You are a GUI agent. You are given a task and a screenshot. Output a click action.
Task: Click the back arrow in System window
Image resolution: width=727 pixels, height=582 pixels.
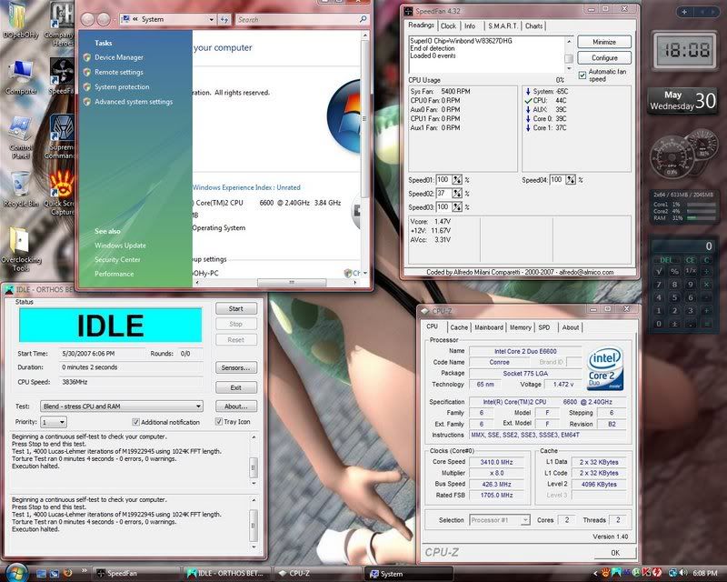pyautogui.click(x=87, y=19)
